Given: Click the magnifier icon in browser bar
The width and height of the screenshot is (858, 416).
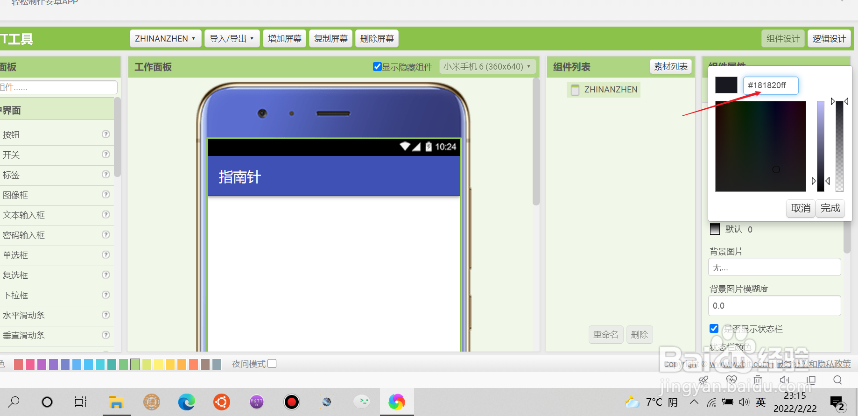Looking at the screenshot, I should tap(837, 380).
